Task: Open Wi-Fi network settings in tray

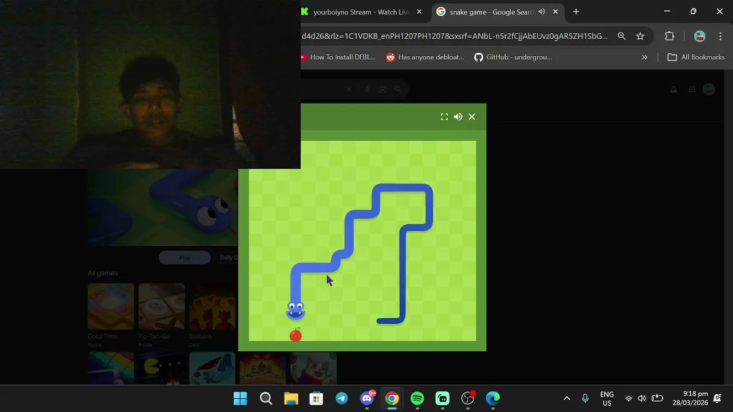Action: click(x=629, y=398)
